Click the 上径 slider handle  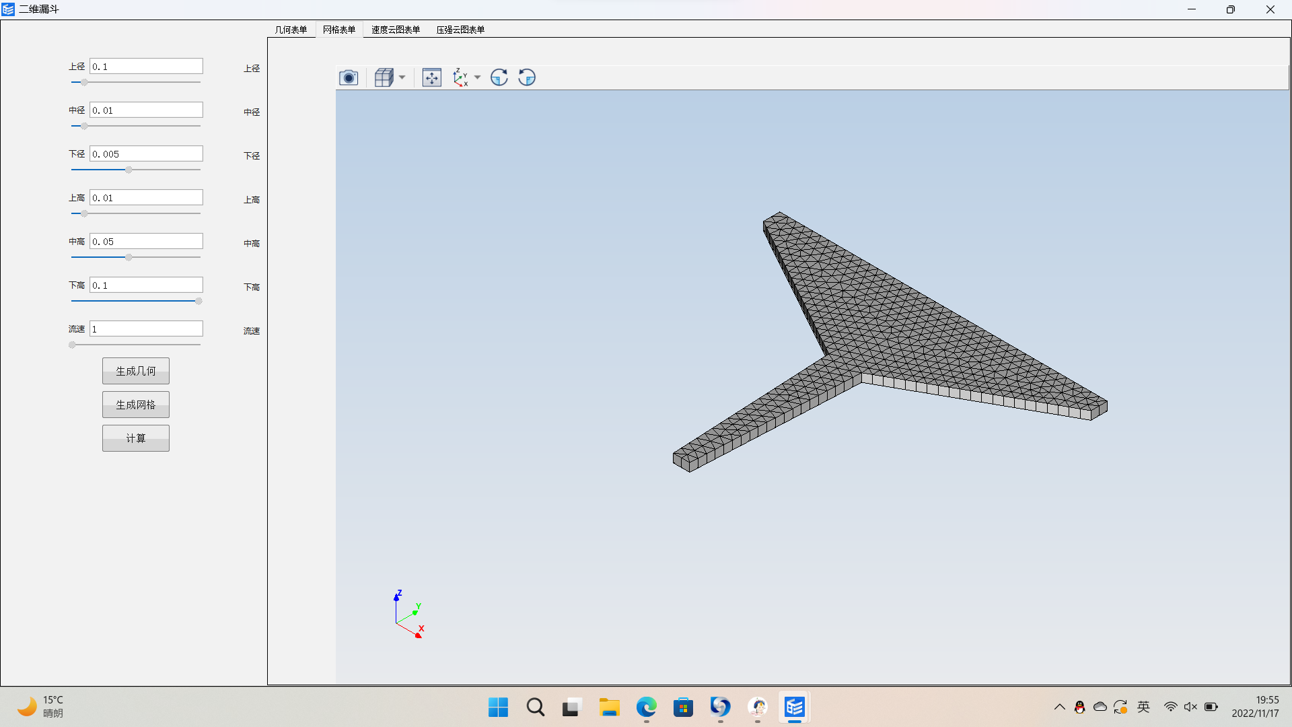pos(84,82)
